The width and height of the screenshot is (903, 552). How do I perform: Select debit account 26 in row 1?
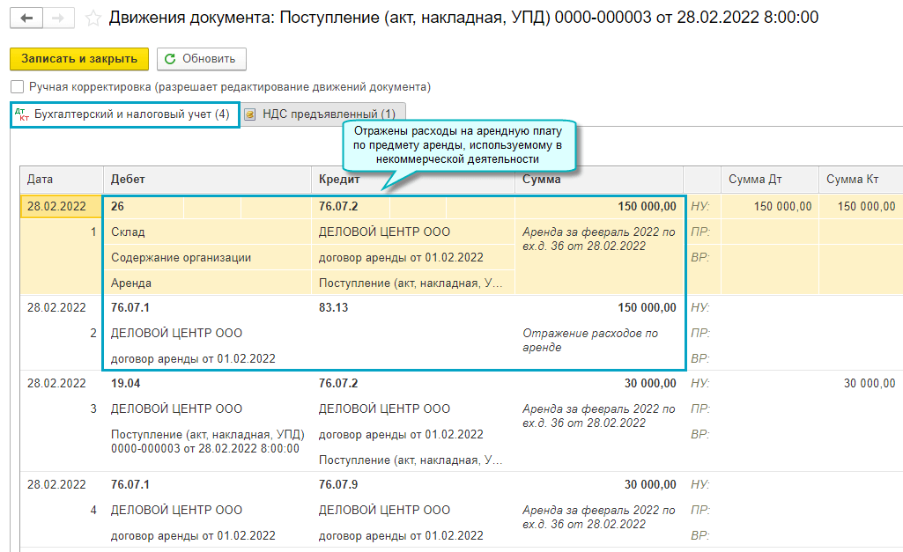pyautogui.click(x=144, y=206)
